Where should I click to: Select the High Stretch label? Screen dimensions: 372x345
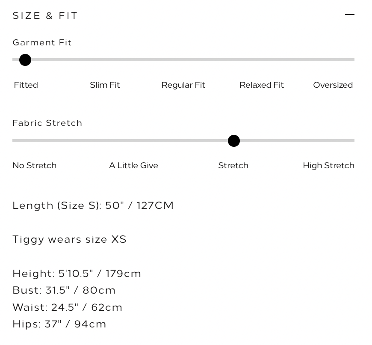(328, 166)
